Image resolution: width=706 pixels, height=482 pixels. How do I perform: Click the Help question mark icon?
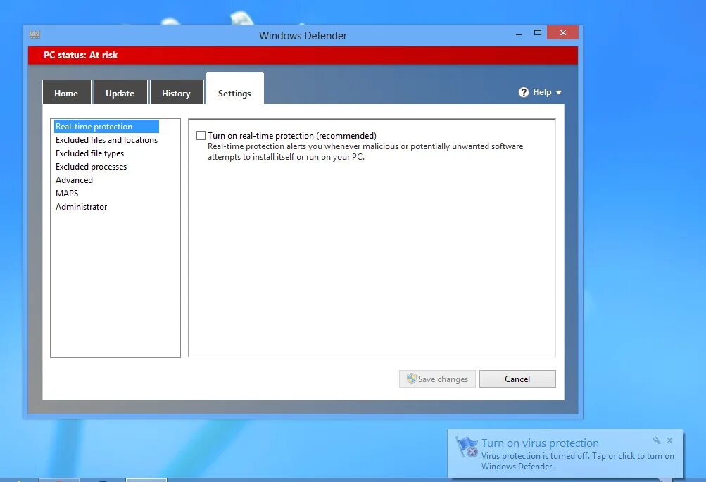click(523, 92)
